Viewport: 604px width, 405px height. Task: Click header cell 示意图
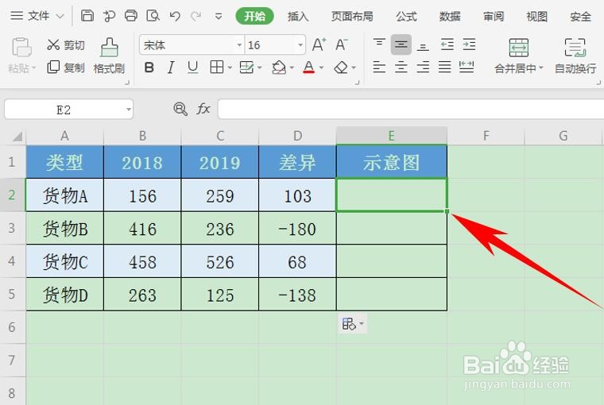(391, 162)
